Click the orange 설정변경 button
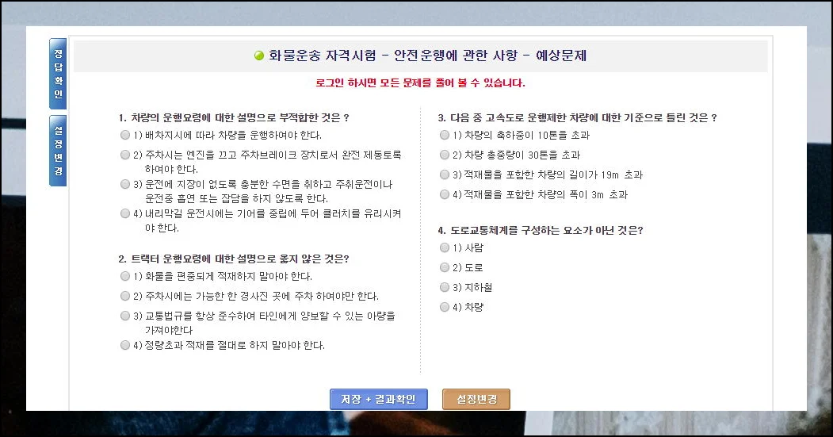The height and width of the screenshot is (437, 833). click(476, 399)
